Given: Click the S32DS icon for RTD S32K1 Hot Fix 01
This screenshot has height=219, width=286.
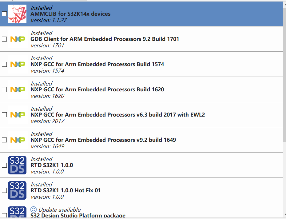Looking at the screenshot, I should [17, 190].
